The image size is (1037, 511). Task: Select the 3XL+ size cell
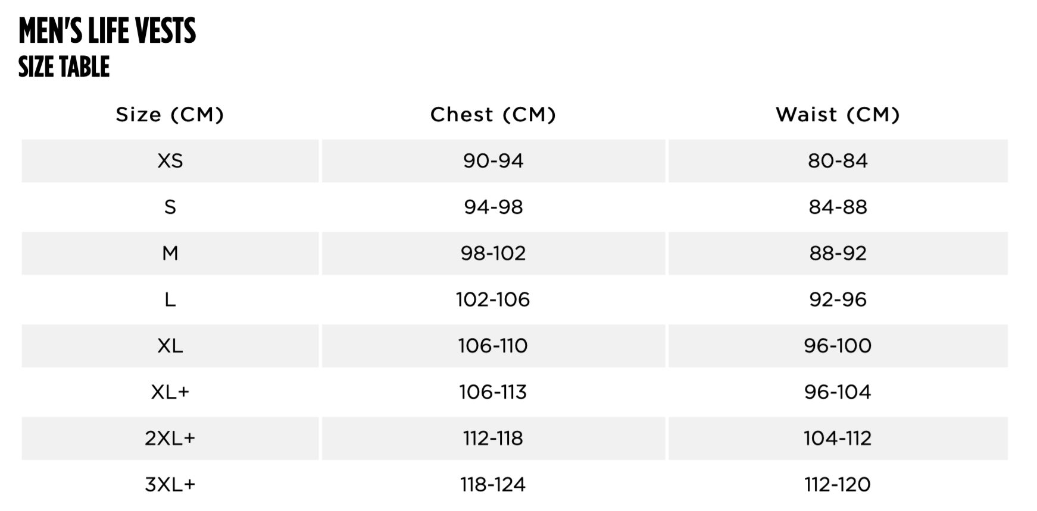click(x=170, y=485)
